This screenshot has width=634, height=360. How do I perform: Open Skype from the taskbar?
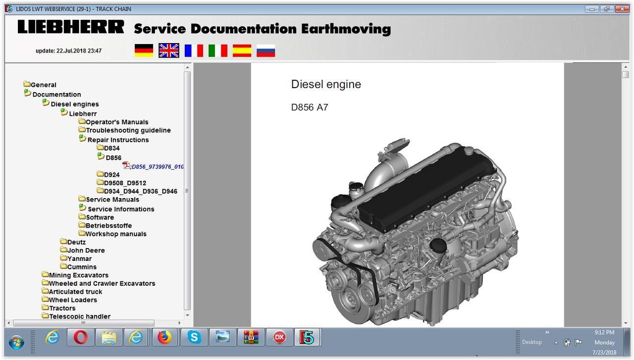(194, 338)
